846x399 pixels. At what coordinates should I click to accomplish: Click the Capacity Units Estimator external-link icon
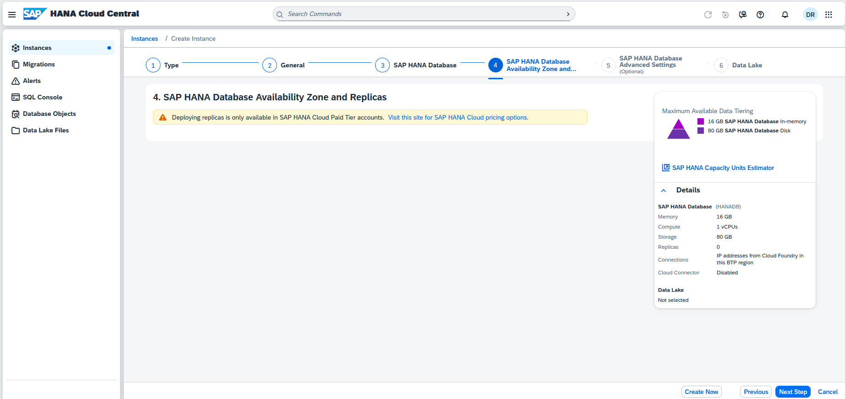point(666,168)
